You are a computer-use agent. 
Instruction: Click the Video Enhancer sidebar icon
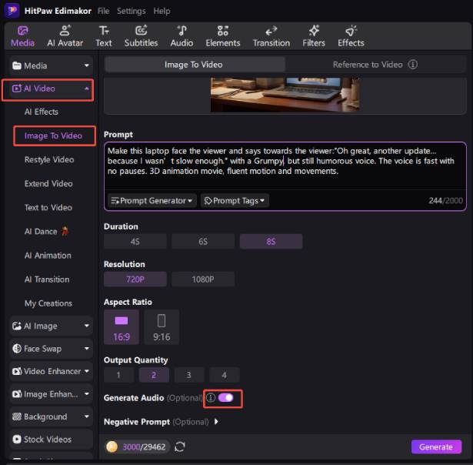17,371
